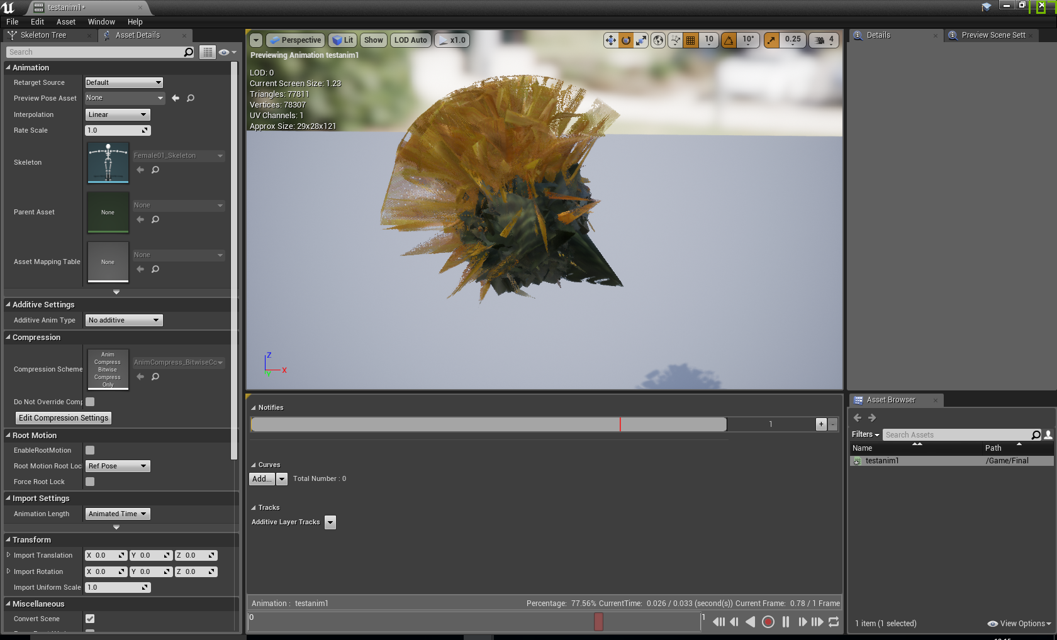
Task: Toggle world/local coordinate space icon
Action: [x=658, y=40]
